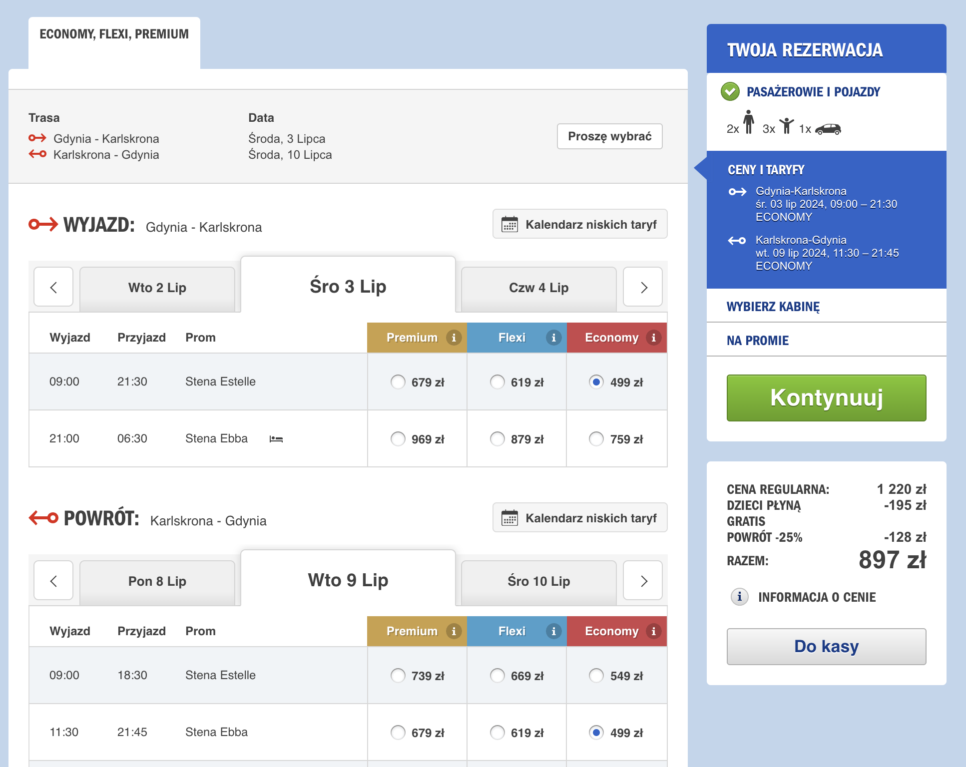Image resolution: width=966 pixels, height=767 pixels.
Task: Switch to Wto 2 Lip departure tab
Action: (x=157, y=289)
